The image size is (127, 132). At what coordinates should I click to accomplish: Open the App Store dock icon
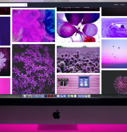click(36, 96)
